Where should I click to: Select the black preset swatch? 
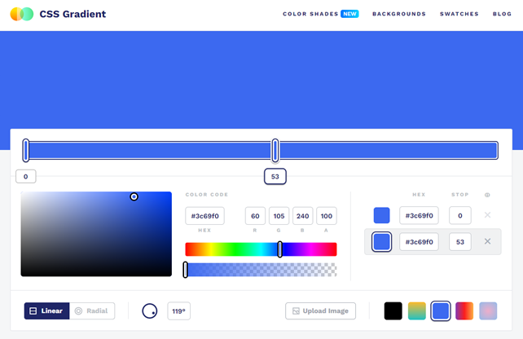coord(393,310)
